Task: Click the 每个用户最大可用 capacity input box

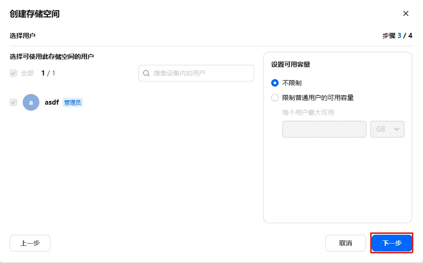Action: (x=324, y=129)
